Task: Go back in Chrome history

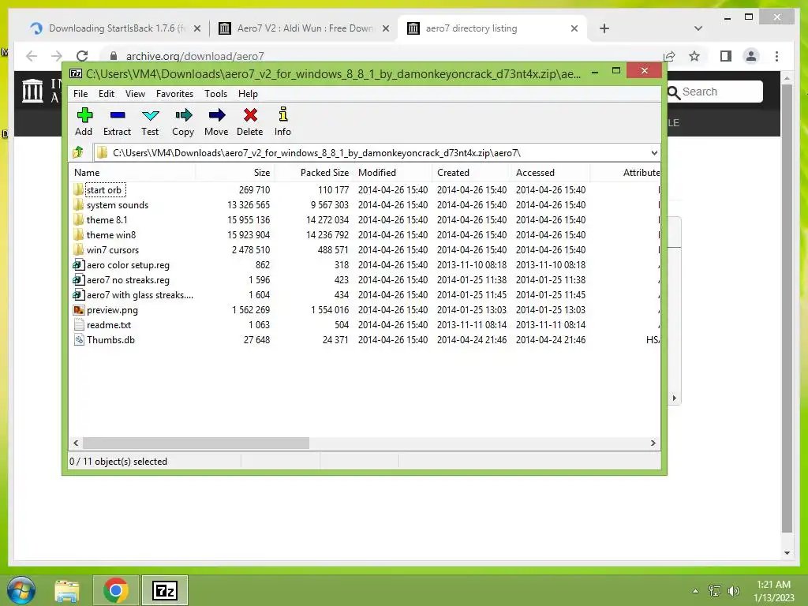Action: (x=32, y=56)
